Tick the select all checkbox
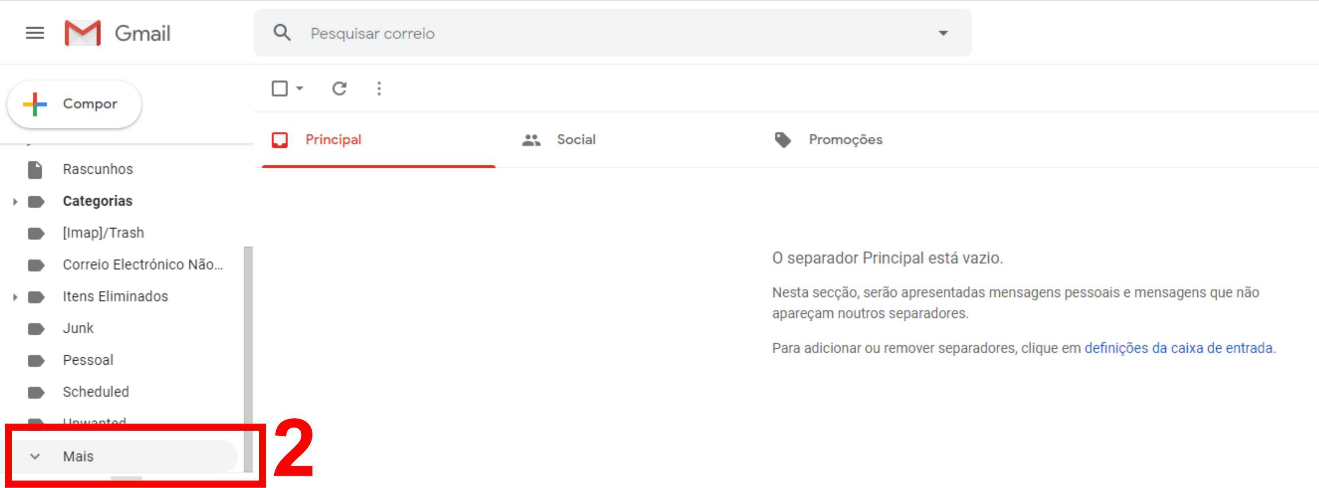 pyautogui.click(x=279, y=89)
